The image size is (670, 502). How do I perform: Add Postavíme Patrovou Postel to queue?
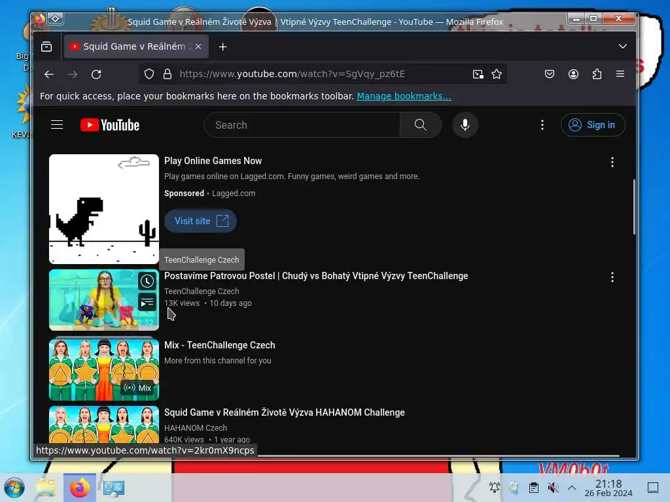click(x=147, y=303)
